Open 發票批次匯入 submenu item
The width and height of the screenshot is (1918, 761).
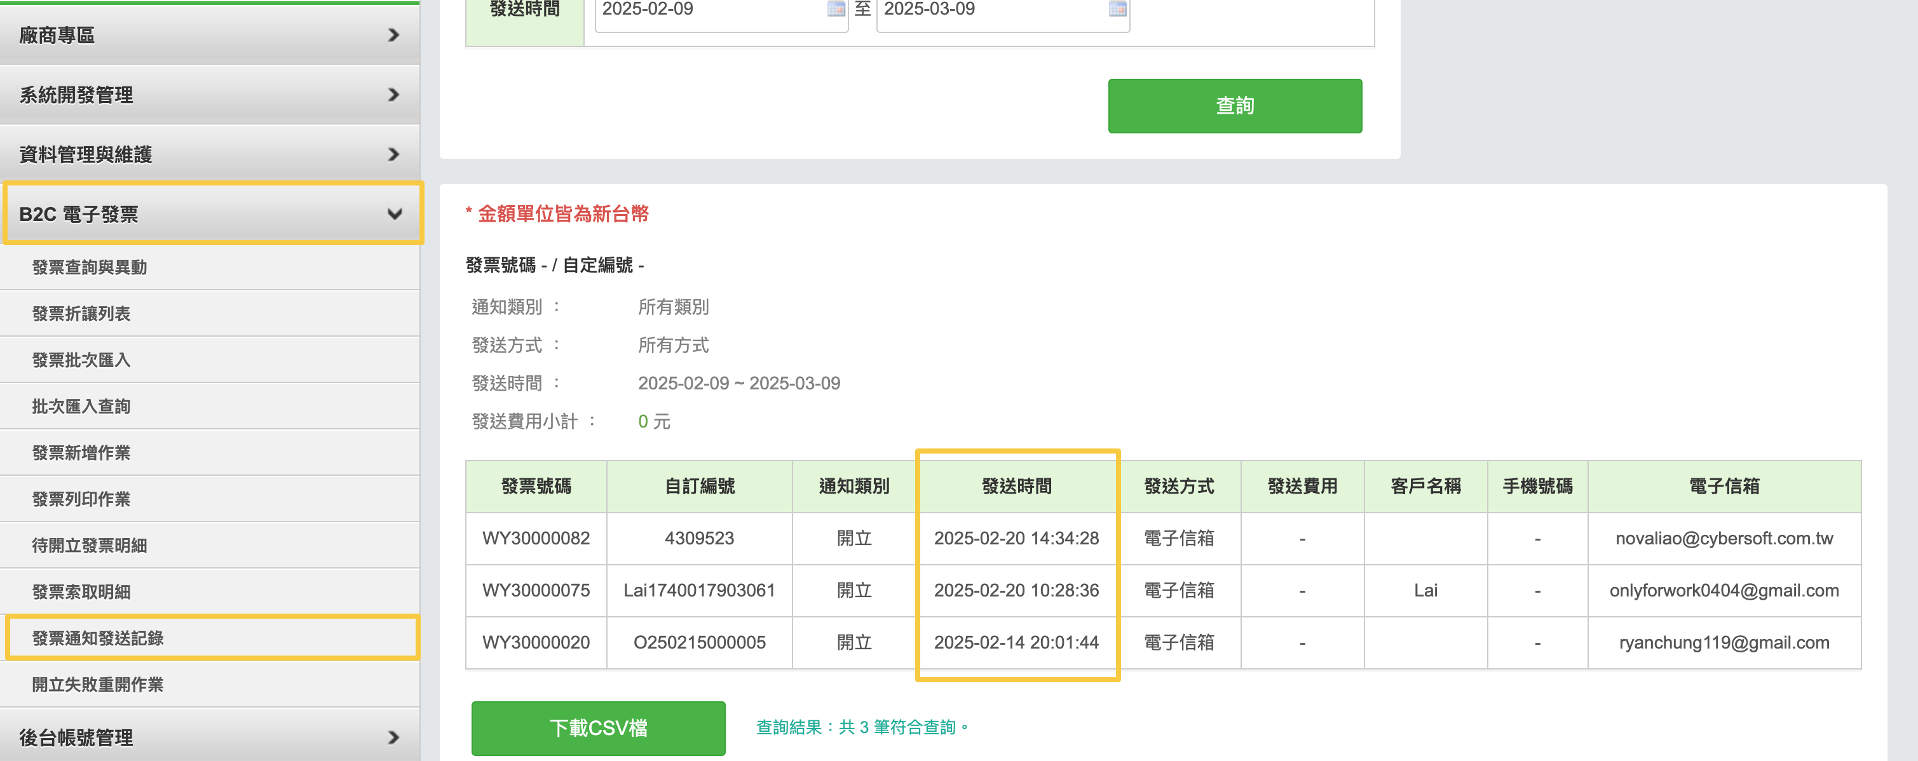click(210, 360)
